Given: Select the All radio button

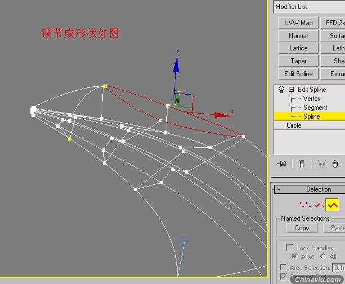Looking at the screenshot, I should pyautogui.click(x=323, y=256).
